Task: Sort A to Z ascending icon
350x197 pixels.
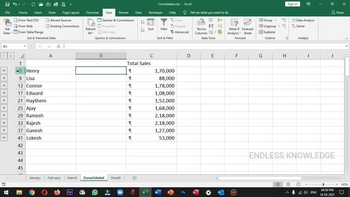Action: [143, 22]
